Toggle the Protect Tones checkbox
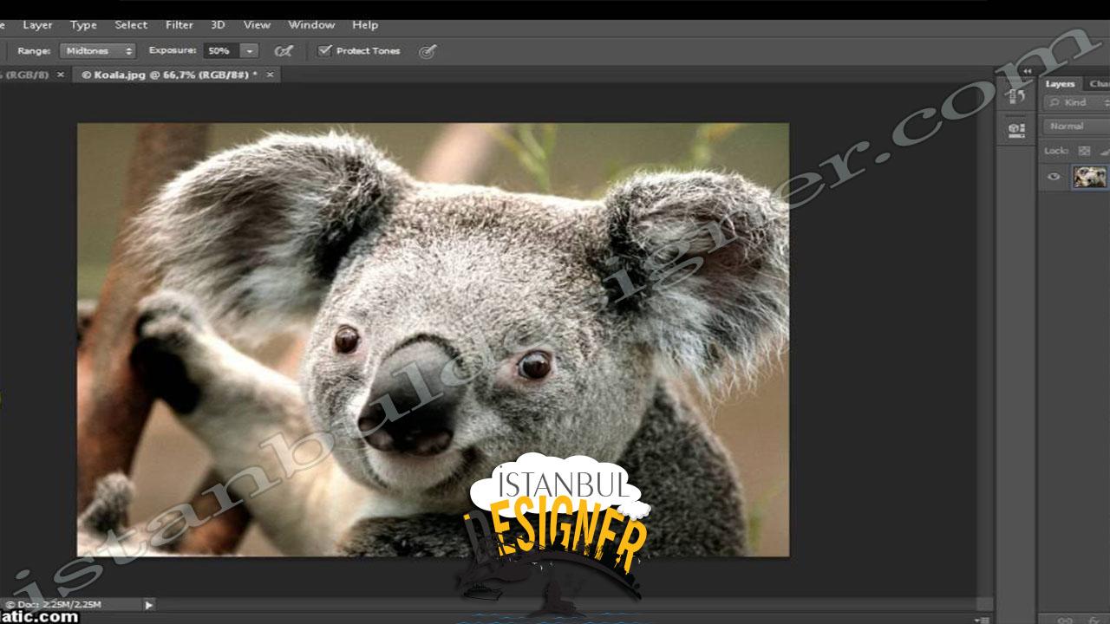 click(x=325, y=50)
